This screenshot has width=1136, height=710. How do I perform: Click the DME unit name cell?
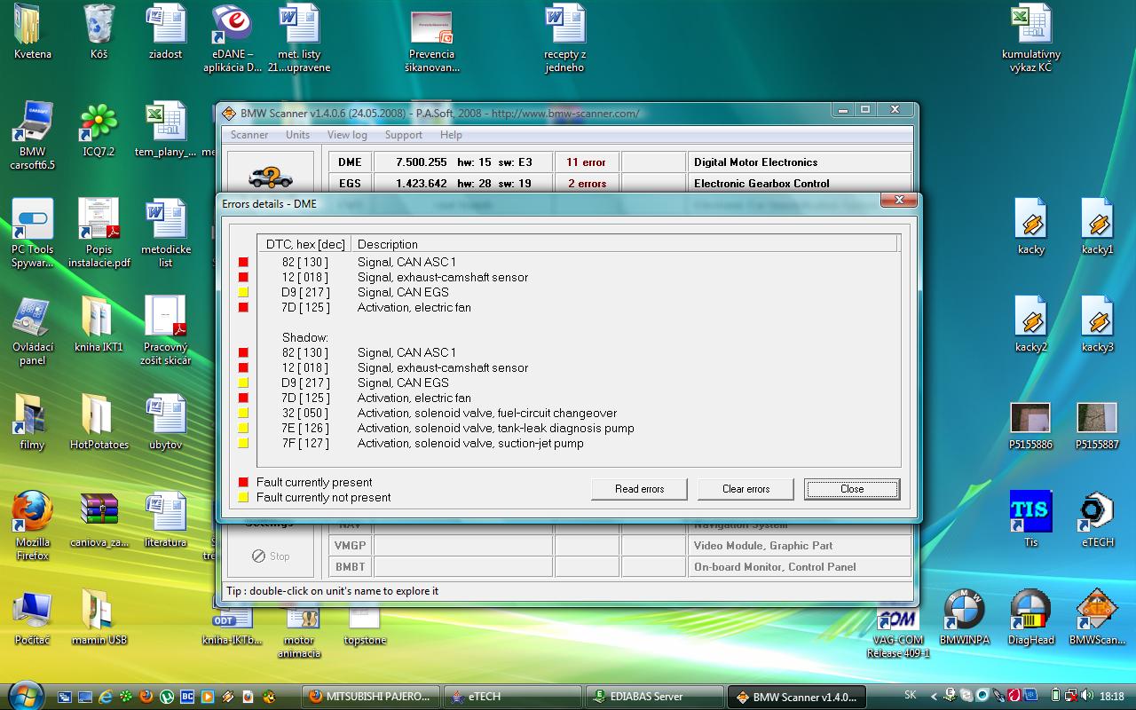pos(350,162)
